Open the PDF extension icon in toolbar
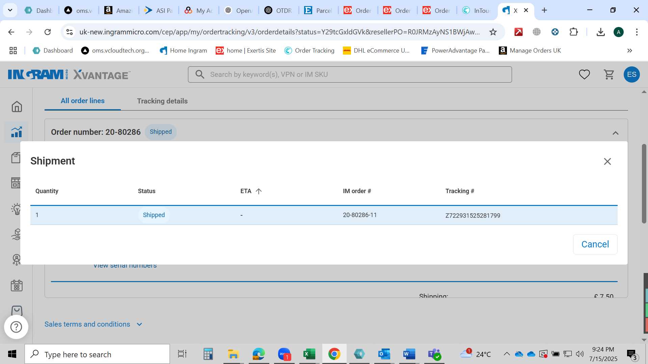 pyautogui.click(x=518, y=32)
